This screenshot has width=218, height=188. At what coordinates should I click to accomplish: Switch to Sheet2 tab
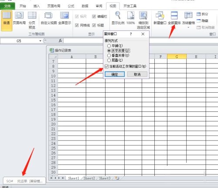click(x=89, y=178)
